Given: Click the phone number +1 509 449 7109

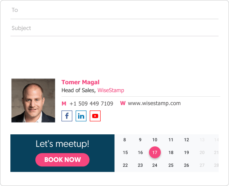Looking at the screenshot, I should click(x=91, y=103).
